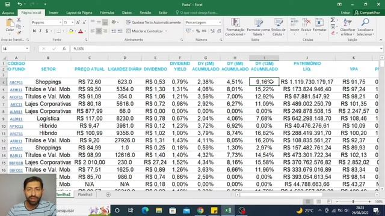Viewport: 385px width, 216px height.
Task: Switch to the Planilha3 sheet tab
Action: (85, 194)
